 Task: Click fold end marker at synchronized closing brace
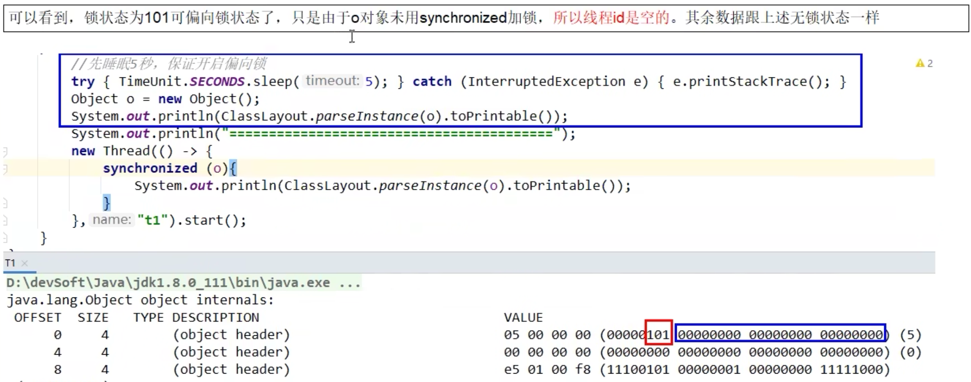coord(5,204)
